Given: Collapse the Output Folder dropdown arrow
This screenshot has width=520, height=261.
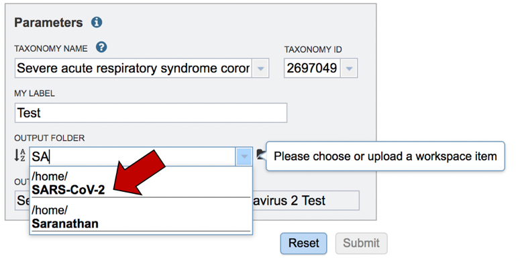Looking at the screenshot, I should [x=244, y=156].
